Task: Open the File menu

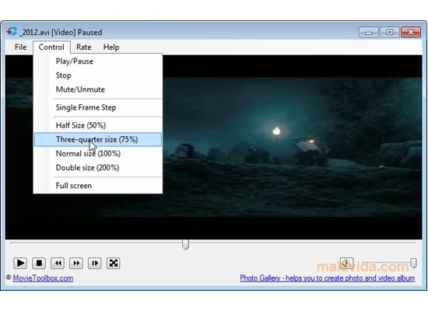Action: 21,47
